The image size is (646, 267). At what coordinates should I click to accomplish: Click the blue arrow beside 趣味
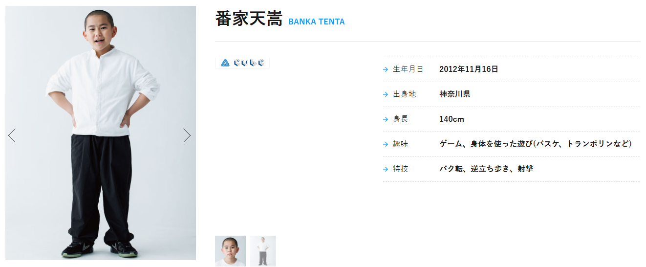[386, 144]
